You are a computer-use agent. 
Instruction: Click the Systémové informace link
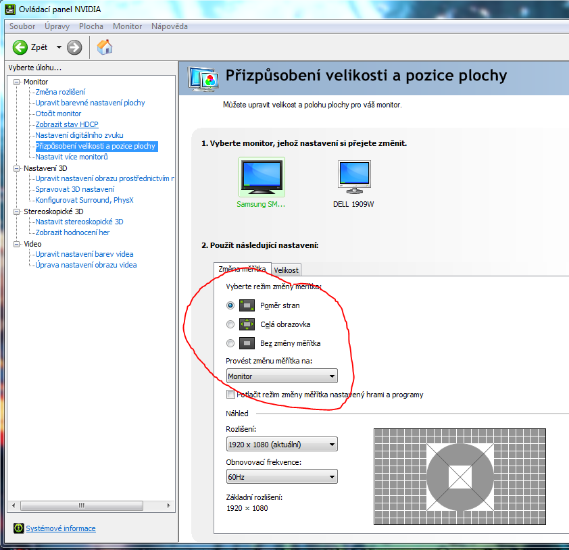tap(61, 528)
